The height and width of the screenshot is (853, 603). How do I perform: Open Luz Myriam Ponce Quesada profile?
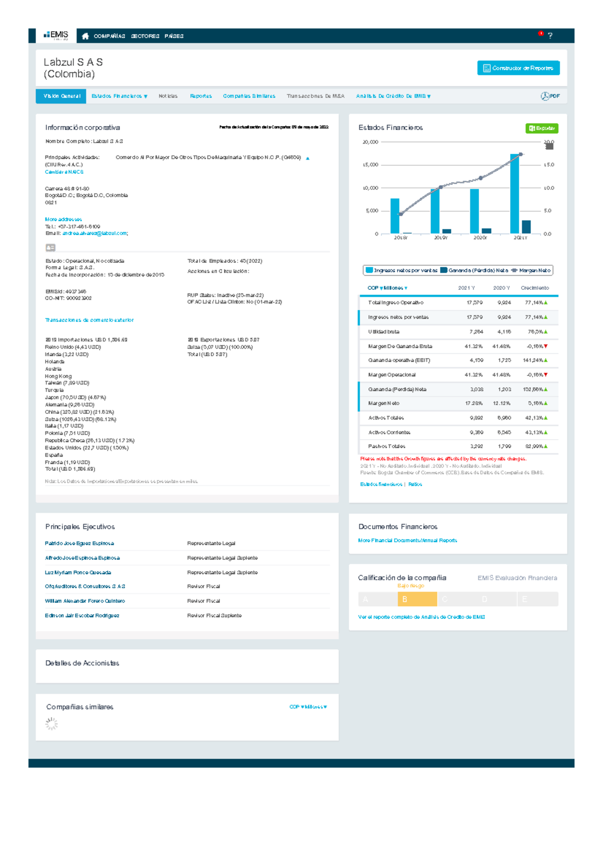pyautogui.click(x=78, y=573)
